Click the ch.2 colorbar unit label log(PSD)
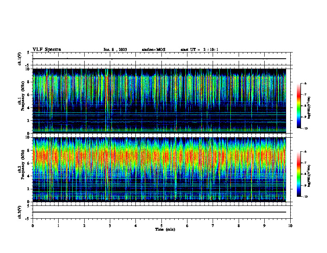Viewport: 327px width, 253px height. [309, 176]
